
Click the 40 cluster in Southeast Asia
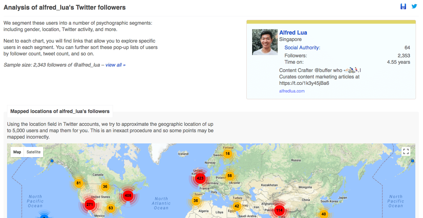click(x=323, y=214)
